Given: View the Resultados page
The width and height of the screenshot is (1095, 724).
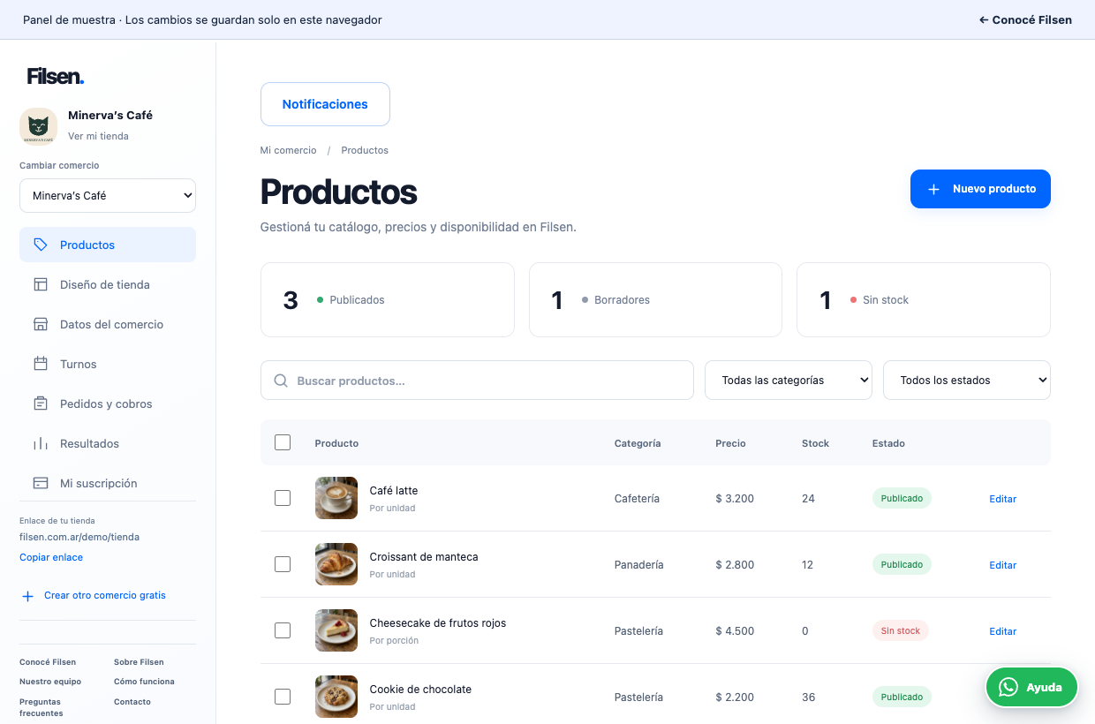Looking at the screenshot, I should pos(108,443).
